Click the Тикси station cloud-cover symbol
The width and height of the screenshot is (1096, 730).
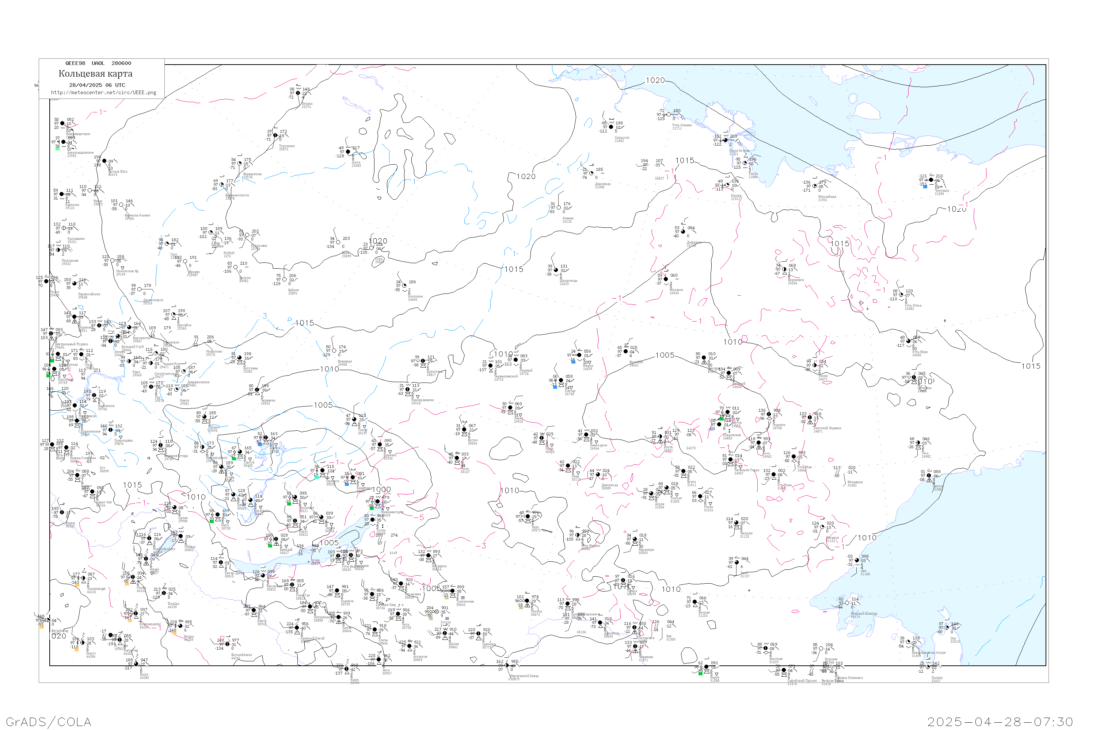click(x=745, y=164)
